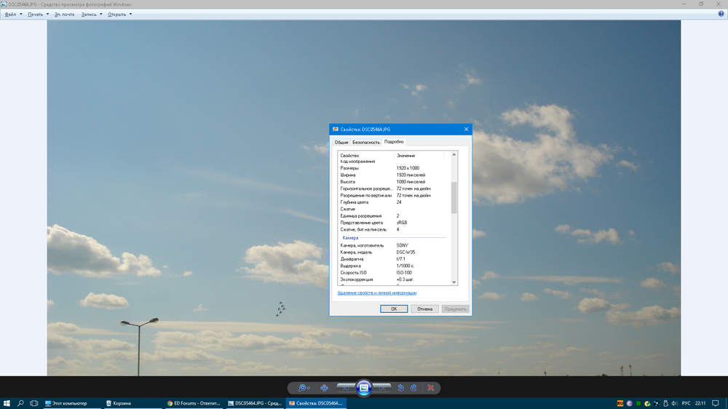
Task: Open the clock showing 22:11
Action: [x=700, y=403]
